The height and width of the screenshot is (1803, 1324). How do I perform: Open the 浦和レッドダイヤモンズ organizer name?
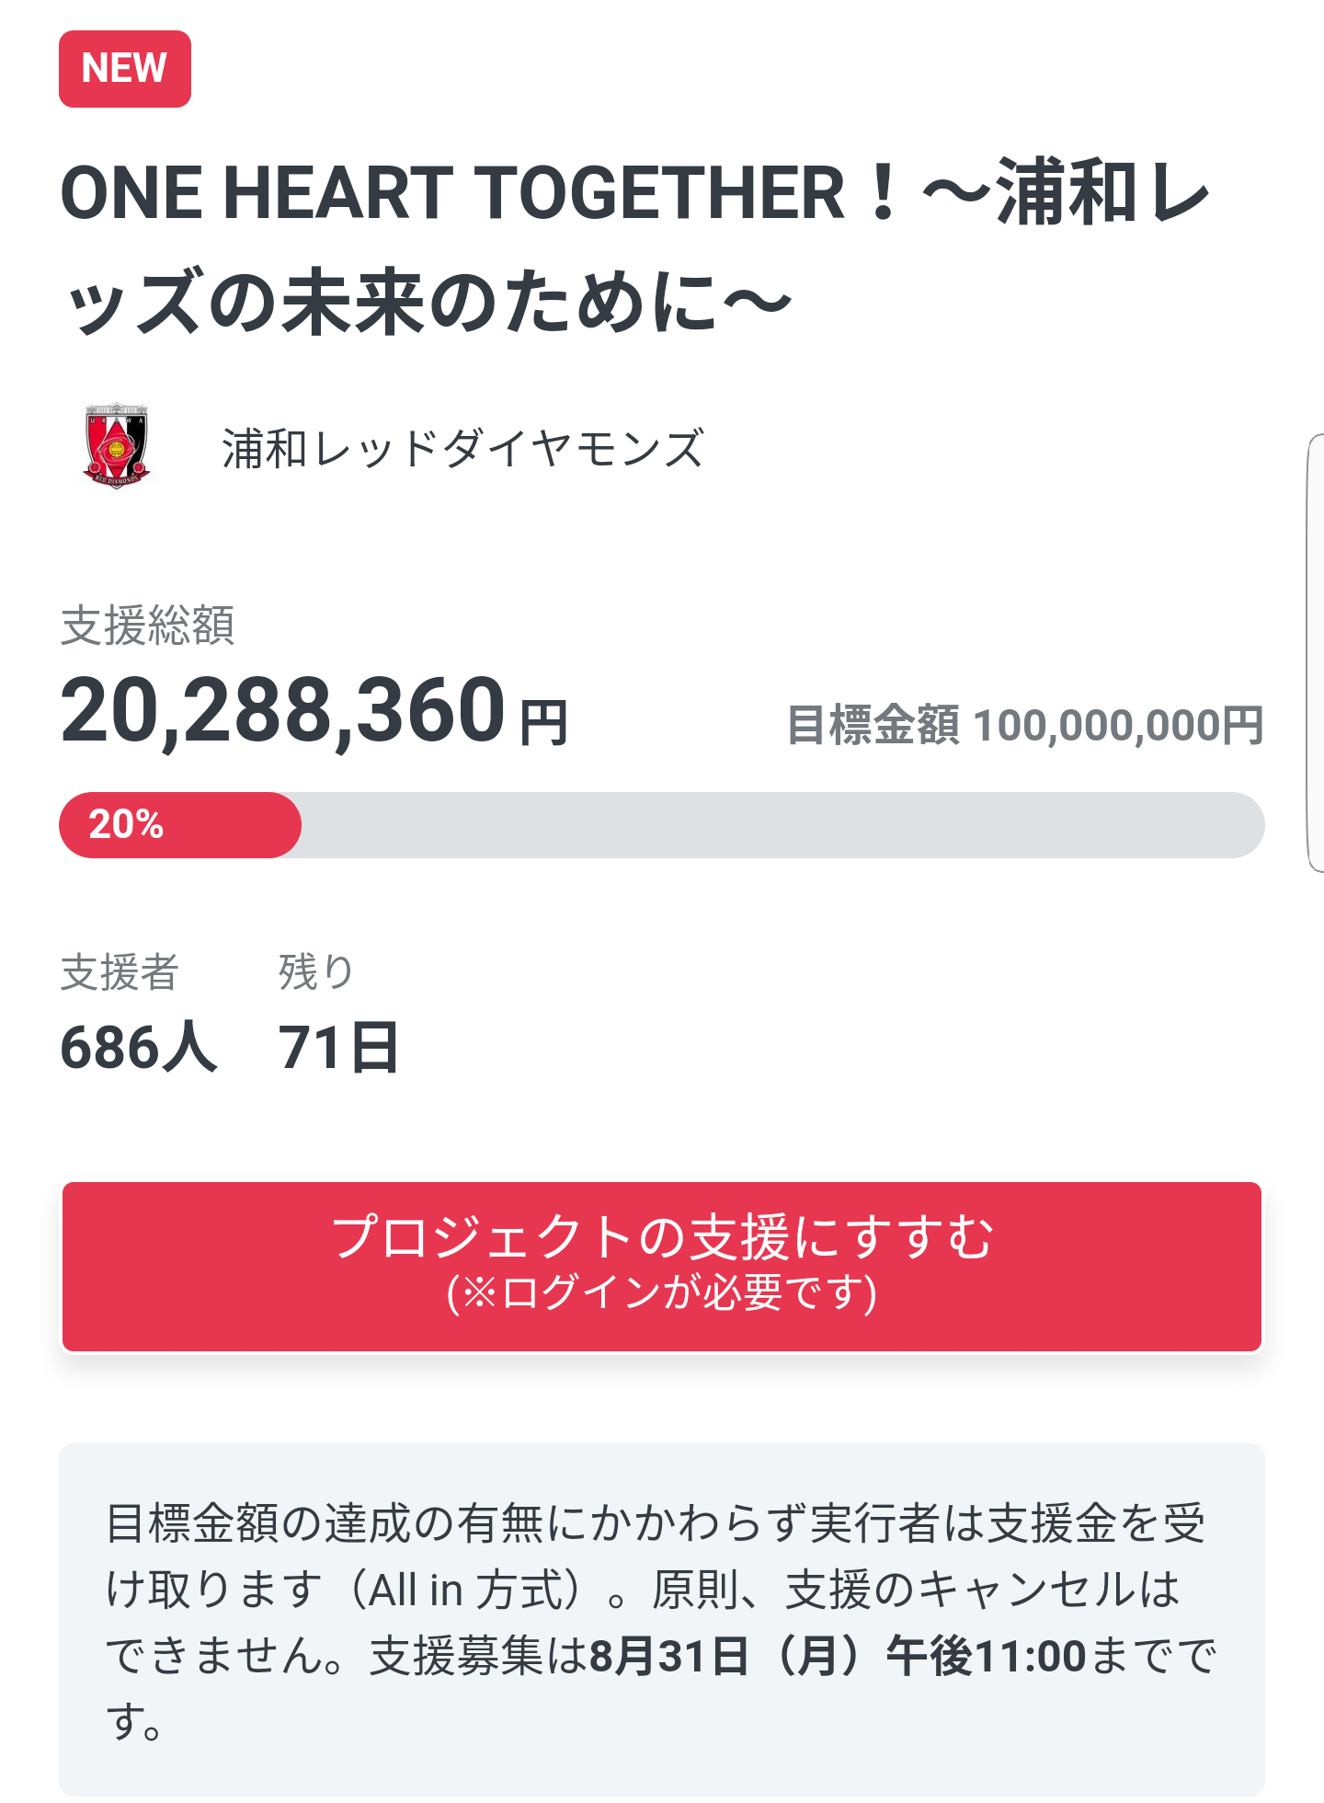tap(462, 448)
